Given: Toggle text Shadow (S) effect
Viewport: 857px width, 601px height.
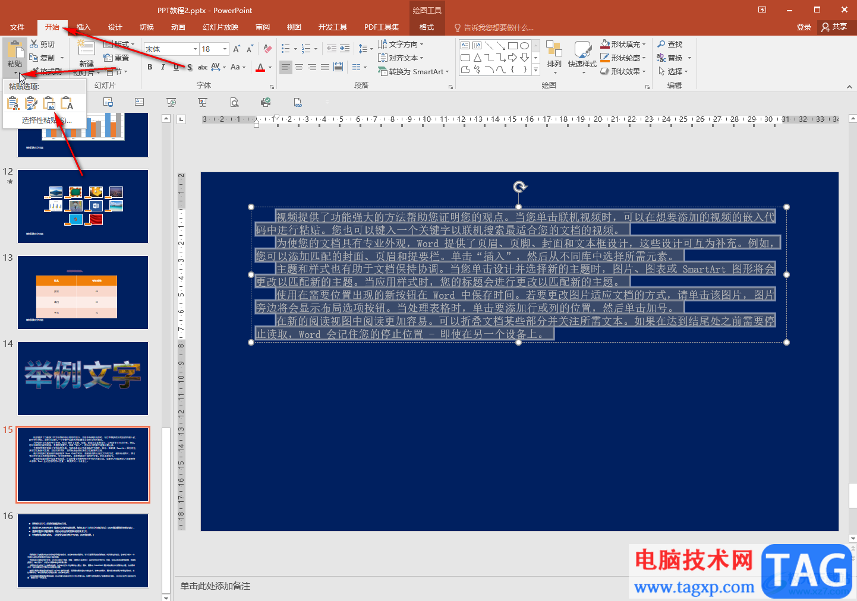Looking at the screenshot, I should (190, 67).
